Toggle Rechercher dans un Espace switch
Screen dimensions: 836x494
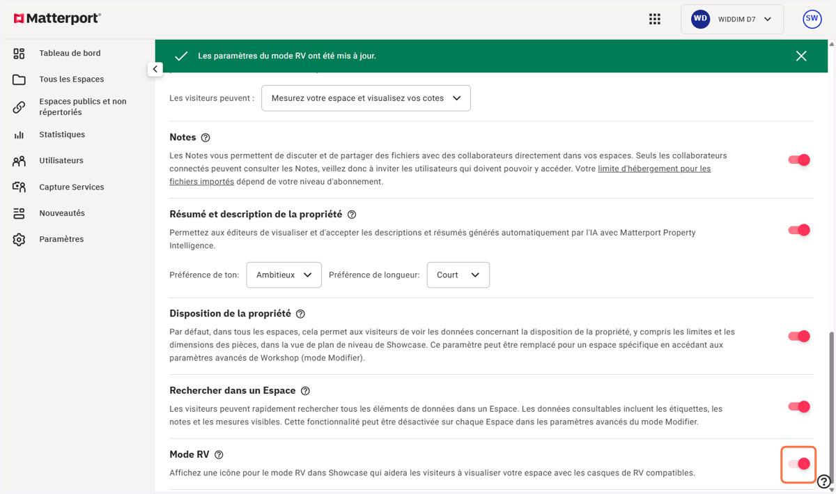(799, 407)
